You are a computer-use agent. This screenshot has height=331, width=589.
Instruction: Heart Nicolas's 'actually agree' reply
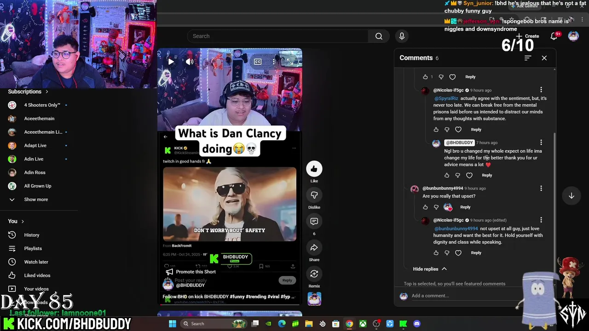[x=458, y=130]
